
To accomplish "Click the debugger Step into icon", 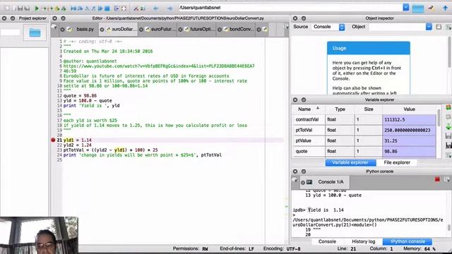I will point(87,8).
